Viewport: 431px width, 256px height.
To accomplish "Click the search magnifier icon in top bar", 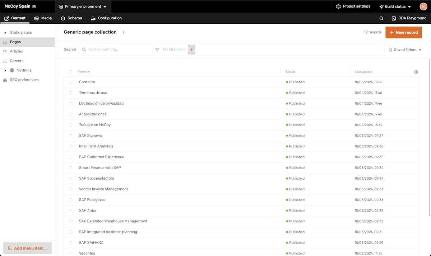I will click(x=381, y=18).
